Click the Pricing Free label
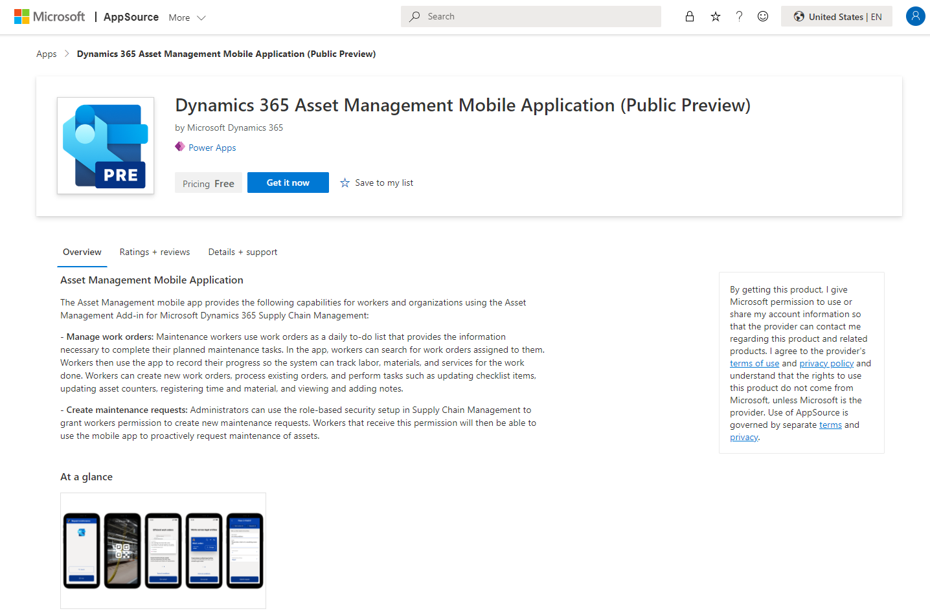The width and height of the screenshot is (930, 611). pos(209,183)
